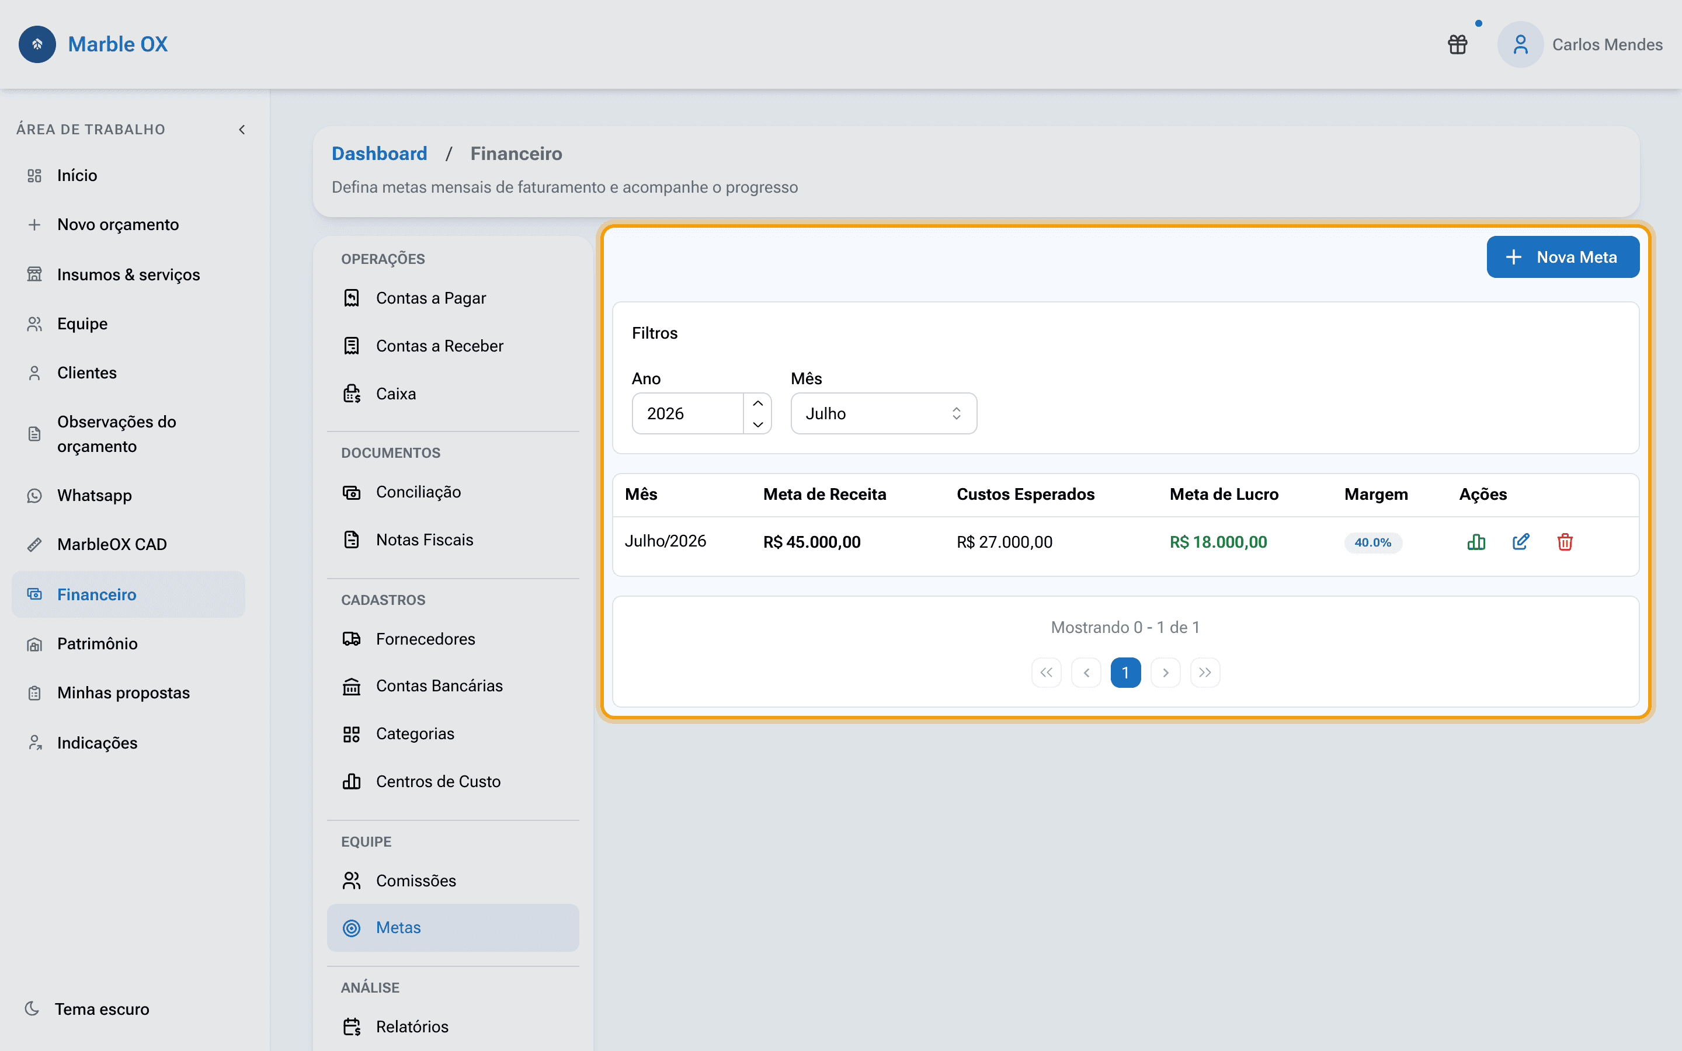Viewport: 1682px width, 1051px height.
Task: Click the Comissões people icon
Action: tap(352, 881)
